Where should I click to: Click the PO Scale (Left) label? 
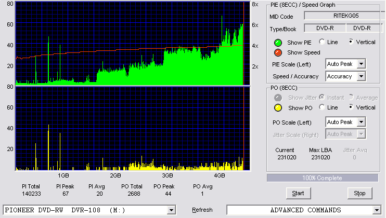pyautogui.click(x=292, y=122)
